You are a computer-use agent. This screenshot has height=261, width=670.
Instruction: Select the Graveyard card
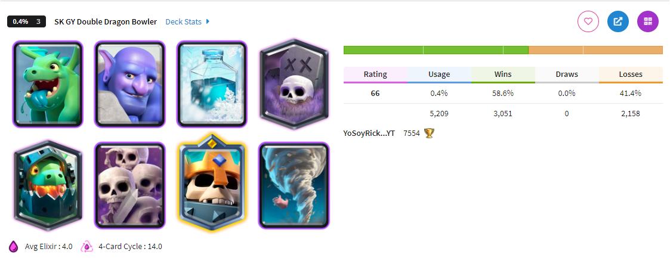(294, 84)
